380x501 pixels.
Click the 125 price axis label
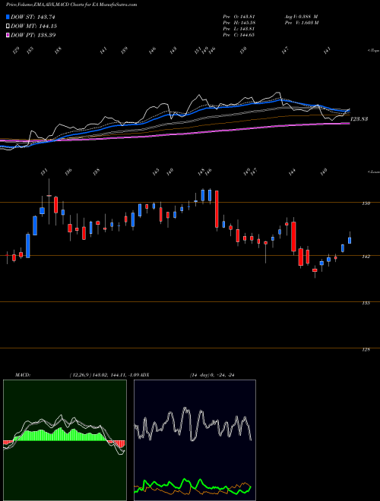pyautogui.click(x=368, y=349)
